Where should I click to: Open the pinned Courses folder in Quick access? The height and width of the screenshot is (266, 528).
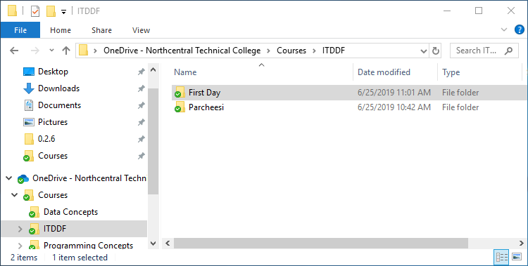(x=53, y=156)
